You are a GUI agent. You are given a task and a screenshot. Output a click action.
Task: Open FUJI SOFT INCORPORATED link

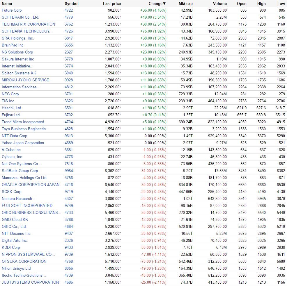(x=27, y=205)
